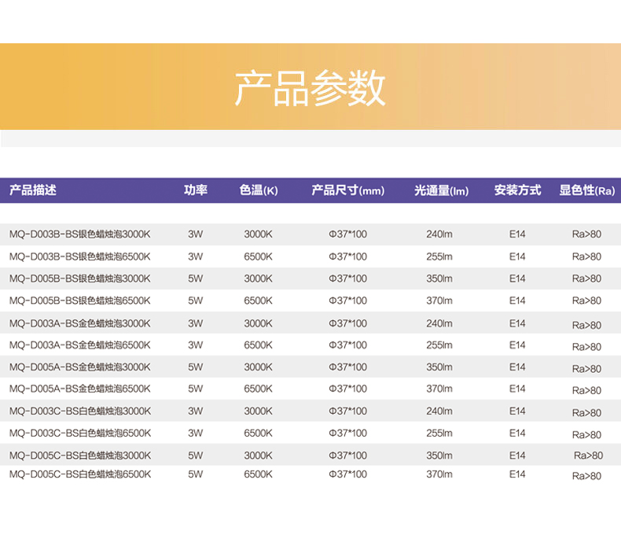This screenshot has height=535, width=621.
Task: Select the MQ-D003A-BS金色蜡烛泡3000K entry
Action: 79,323
